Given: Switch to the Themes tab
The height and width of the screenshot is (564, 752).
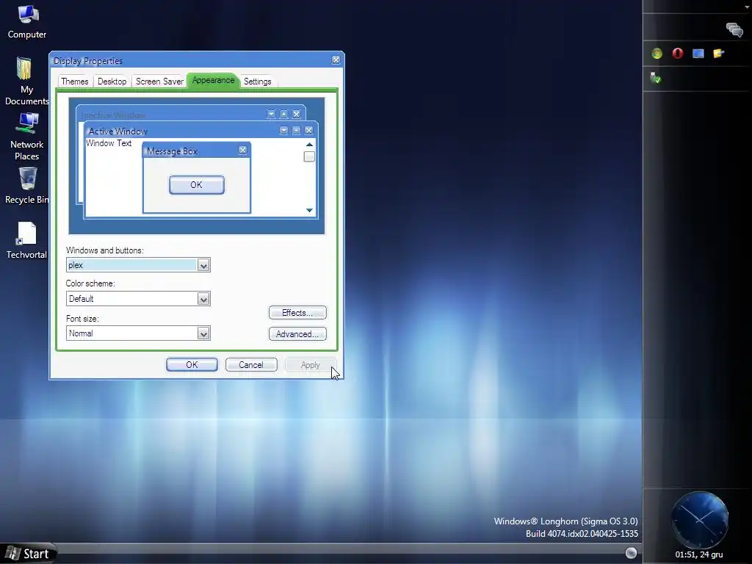Looking at the screenshot, I should tap(75, 82).
